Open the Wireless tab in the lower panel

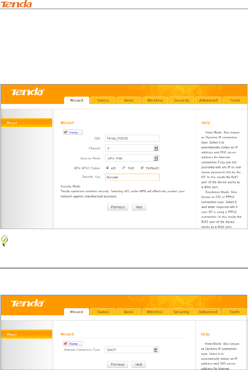tap(155, 312)
